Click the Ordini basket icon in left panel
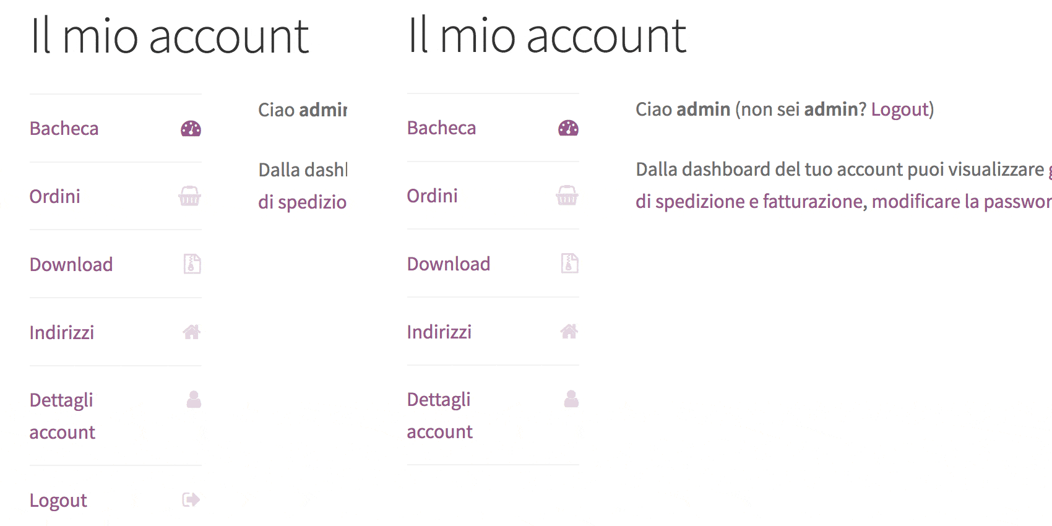The image size is (1052, 526). [x=189, y=196]
